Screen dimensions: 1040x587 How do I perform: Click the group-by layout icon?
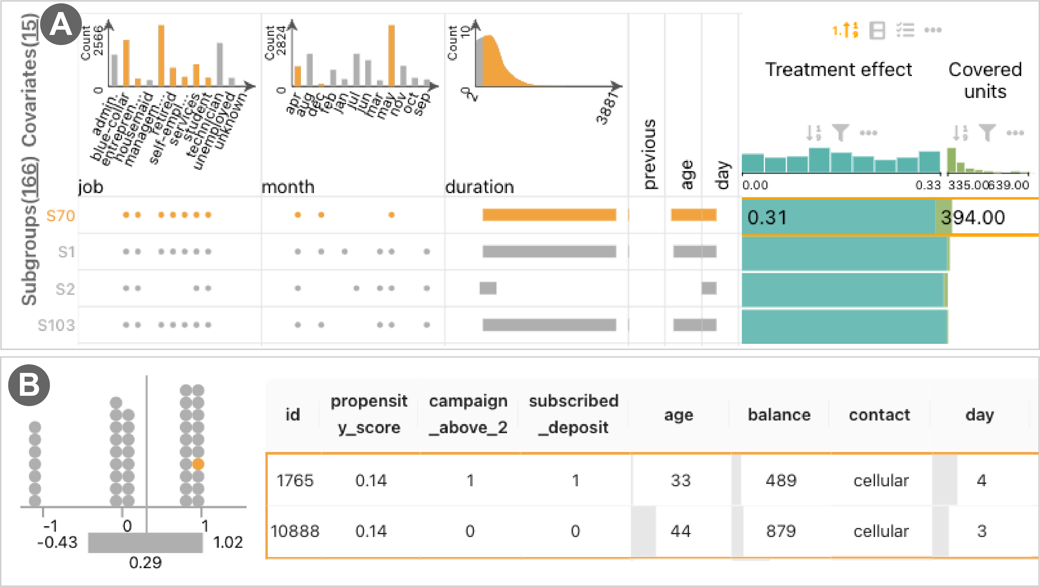[x=877, y=30]
